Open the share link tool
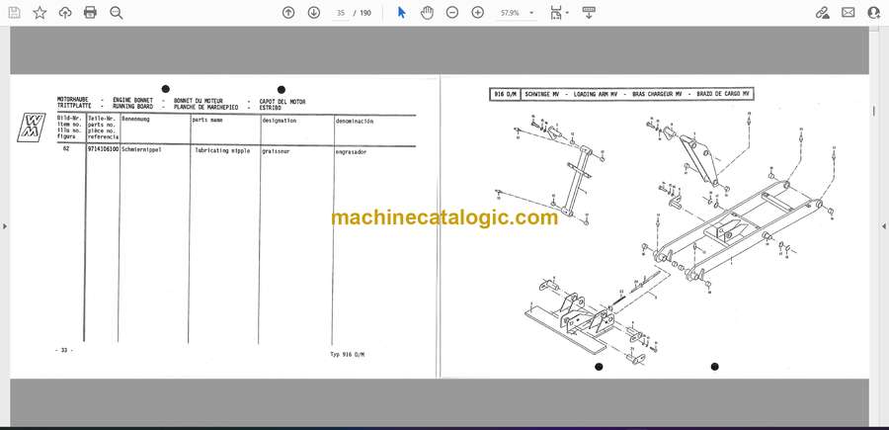Viewport: 889px width, 430px height. pyautogui.click(x=822, y=13)
